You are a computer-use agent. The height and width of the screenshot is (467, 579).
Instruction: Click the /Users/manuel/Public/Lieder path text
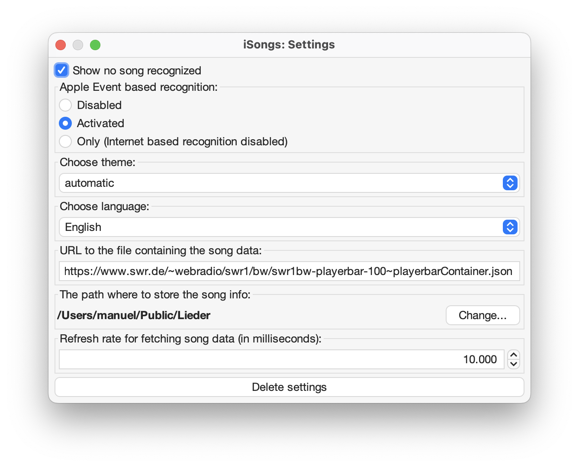tap(134, 315)
